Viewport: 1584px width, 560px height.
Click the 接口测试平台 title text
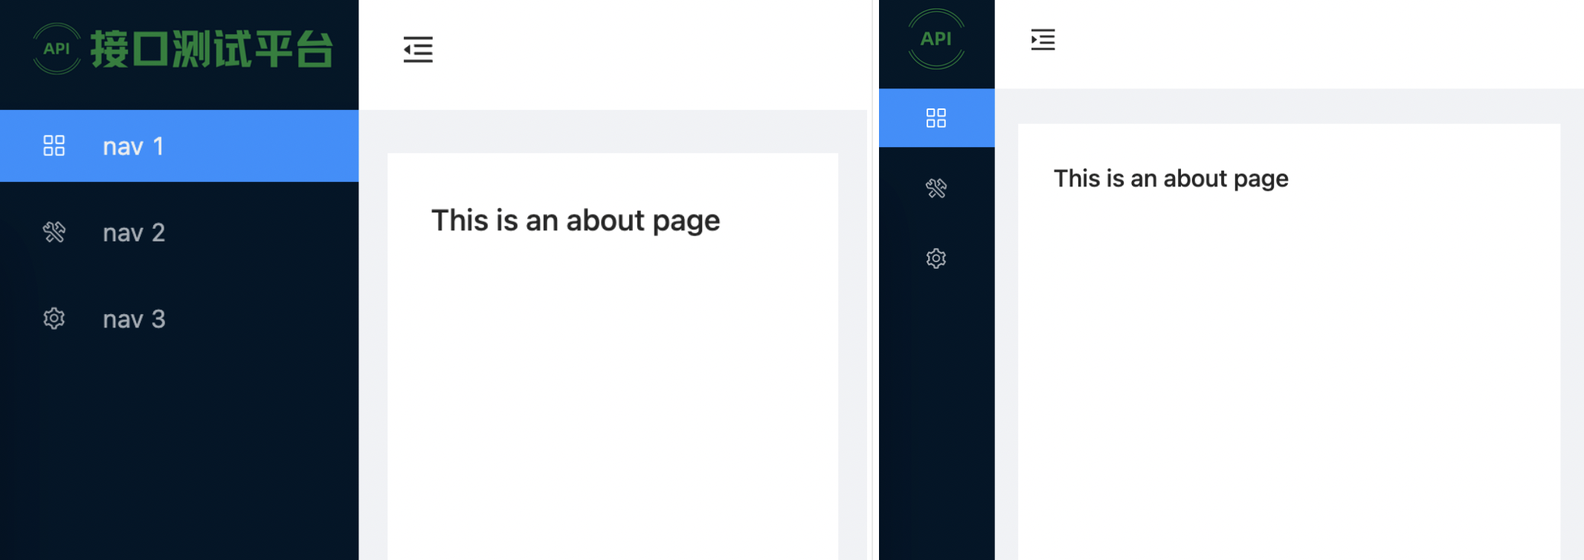[212, 50]
